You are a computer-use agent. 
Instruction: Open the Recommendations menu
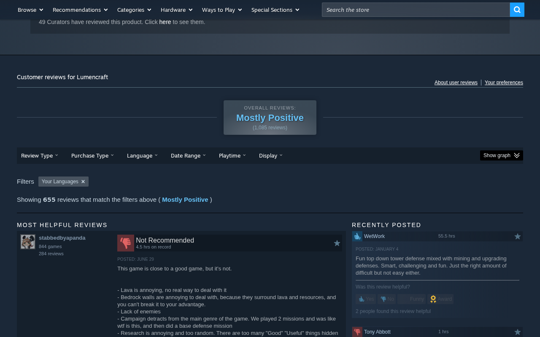click(80, 10)
